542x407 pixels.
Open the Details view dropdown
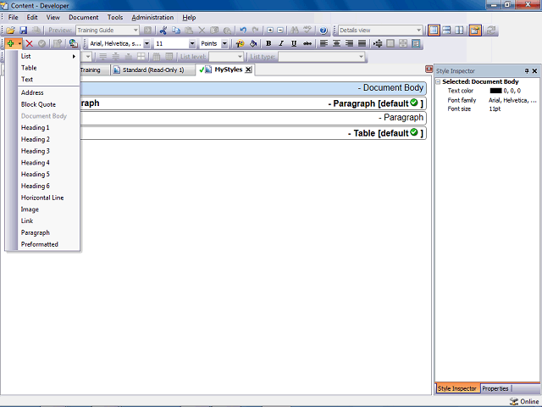pos(418,31)
